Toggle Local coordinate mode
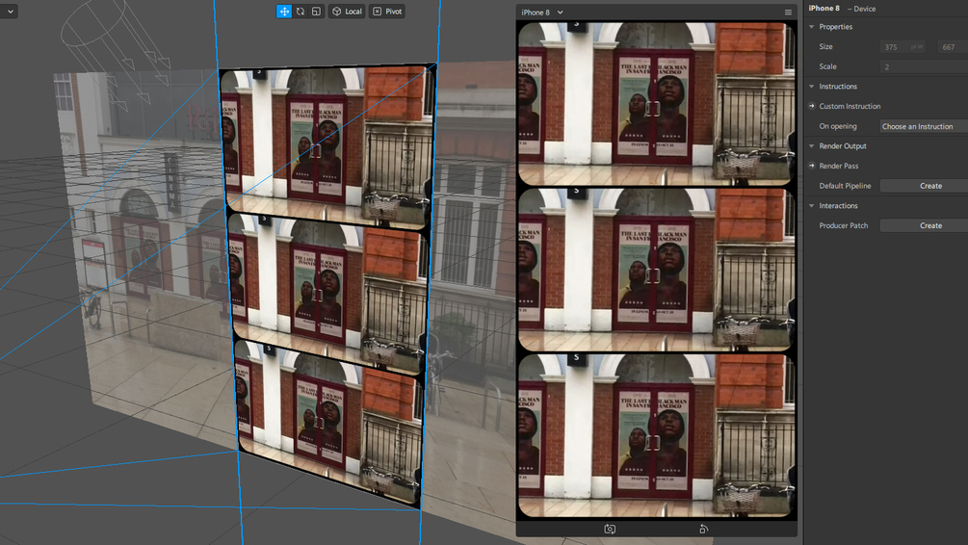Screen dimensions: 968x545 [347, 12]
